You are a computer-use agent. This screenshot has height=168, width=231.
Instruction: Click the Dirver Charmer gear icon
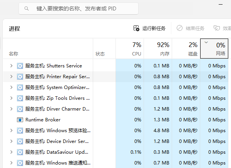20,109
